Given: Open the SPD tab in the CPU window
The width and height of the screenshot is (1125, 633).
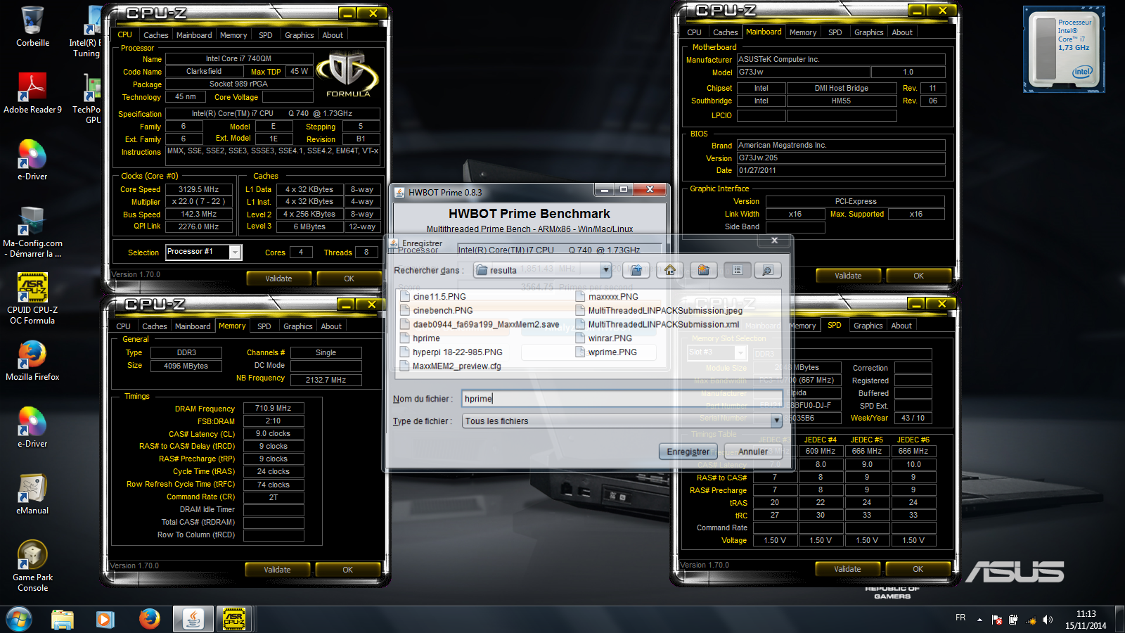Looking at the screenshot, I should point(266,35).
